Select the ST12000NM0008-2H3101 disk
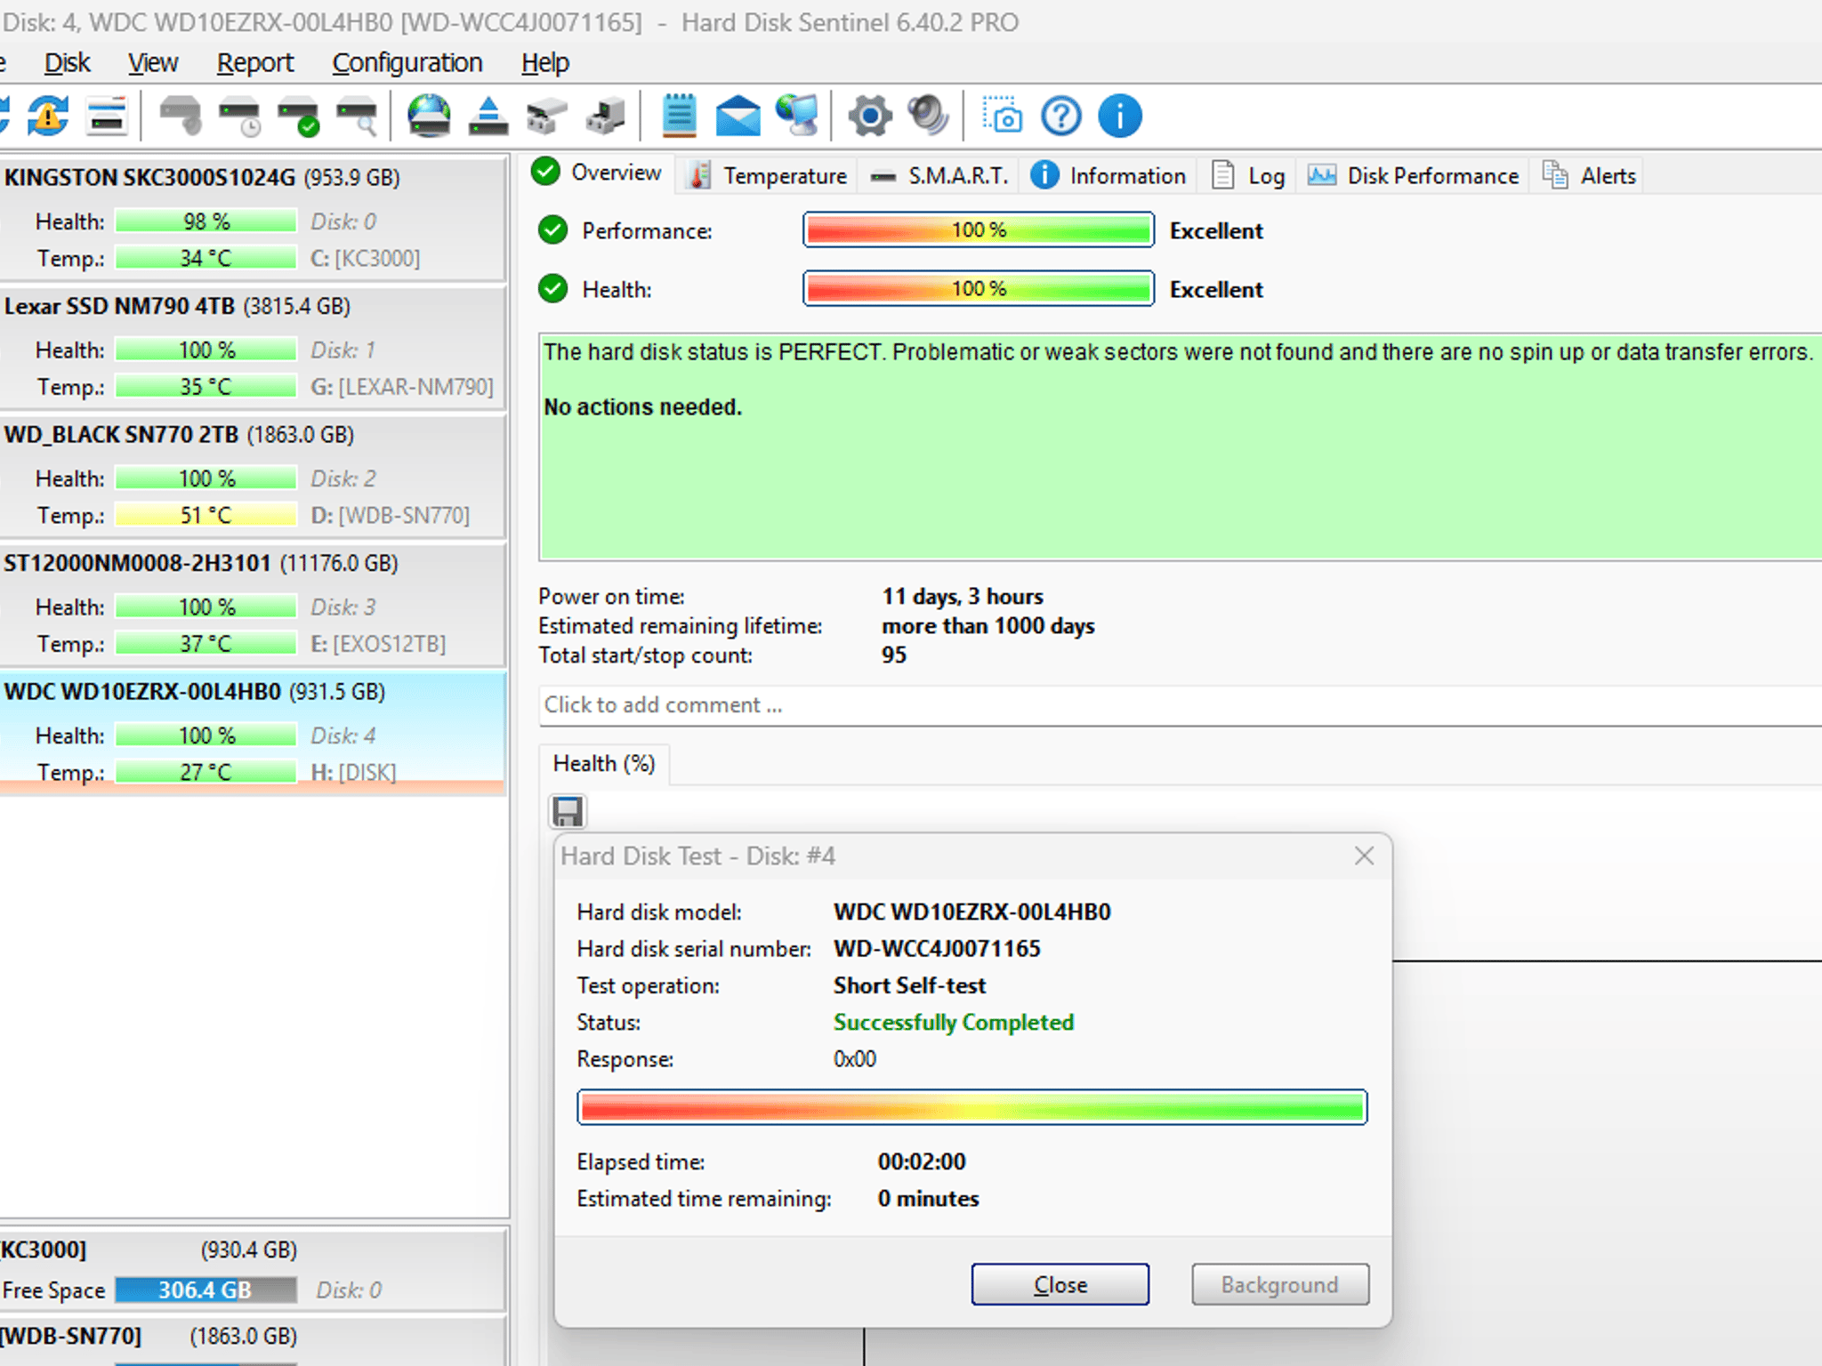The height and width of the screenshot is (1366, 1822). pyautogui.click(x=253, y=605)
